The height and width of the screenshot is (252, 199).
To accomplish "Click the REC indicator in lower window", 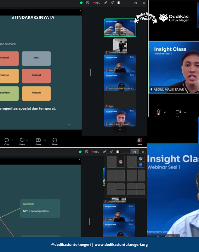I will coord(96,152).
